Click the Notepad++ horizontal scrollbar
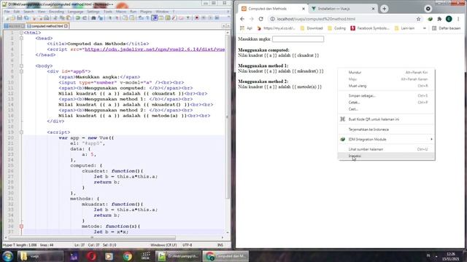 click(93, 238)
